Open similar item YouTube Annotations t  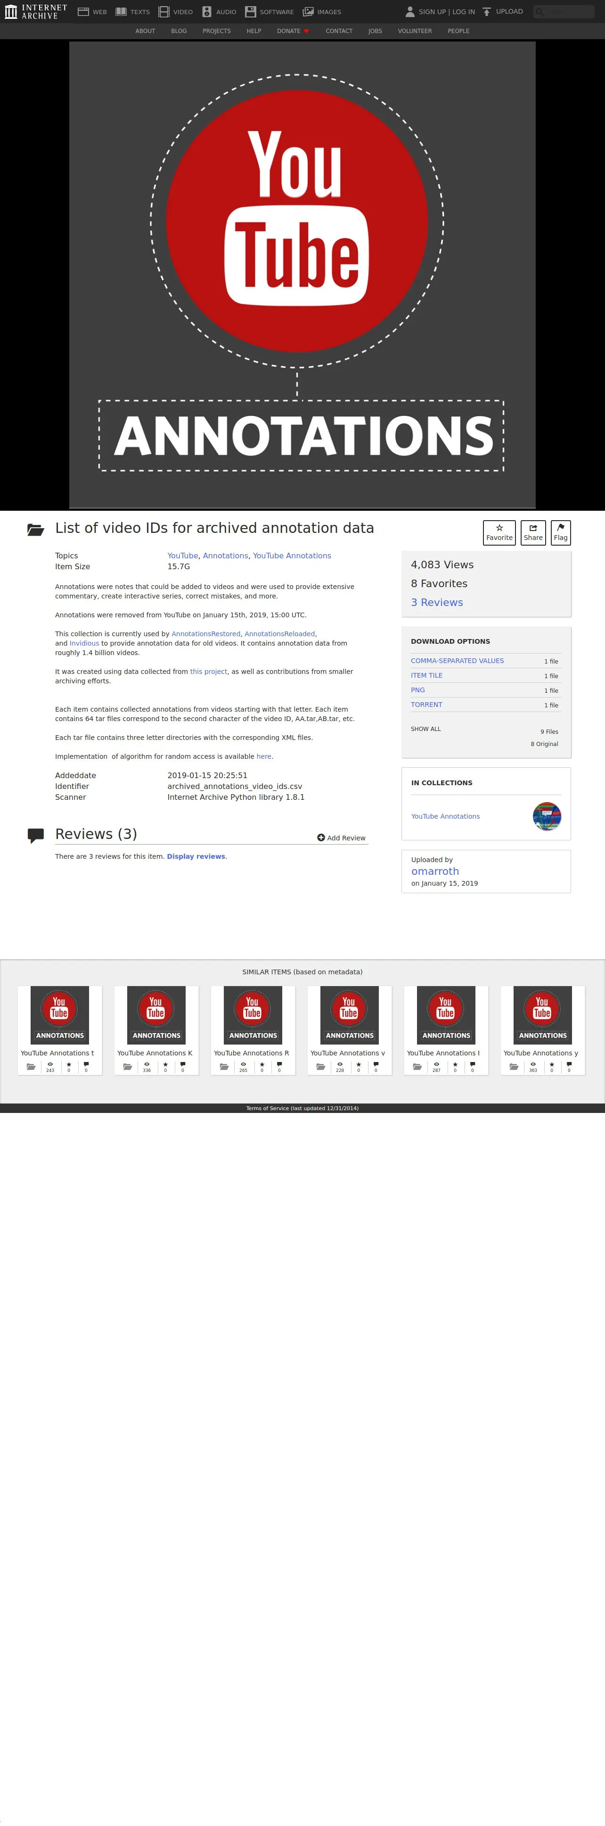[x=60, y=1030]
